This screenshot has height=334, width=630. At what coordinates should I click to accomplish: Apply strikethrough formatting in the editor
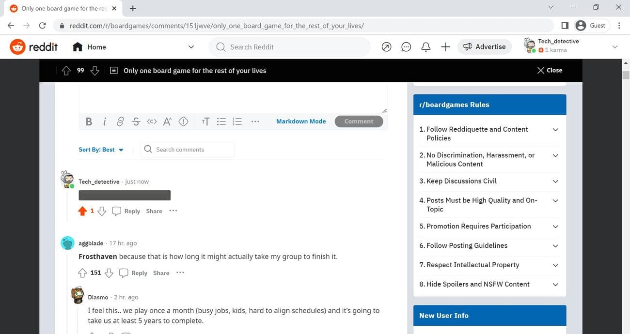pos(136,121)
